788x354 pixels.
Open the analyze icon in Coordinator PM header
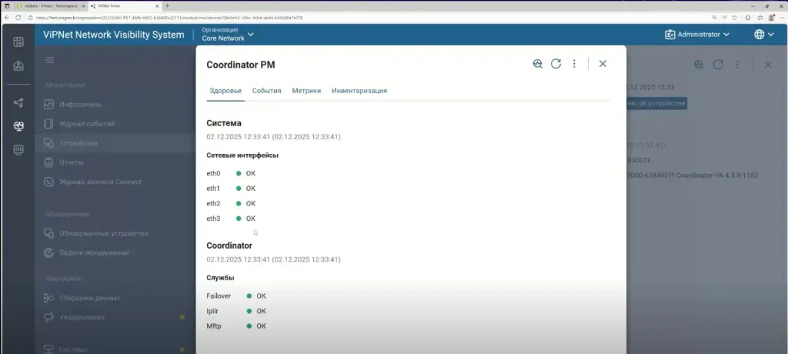point(538,64)
